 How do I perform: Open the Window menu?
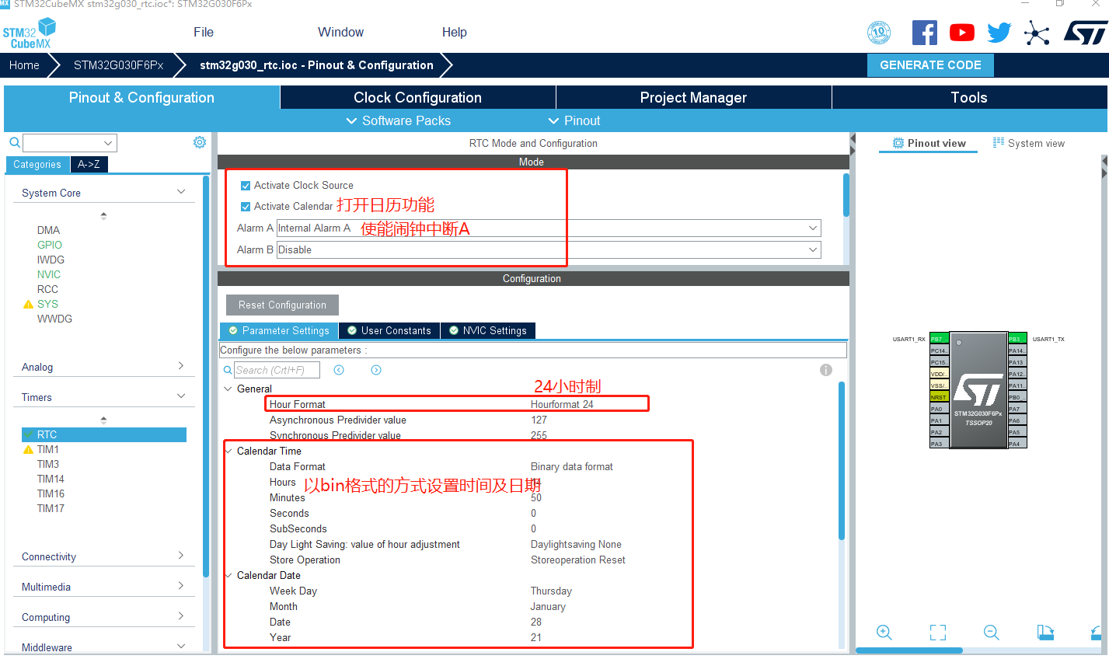pyautogui.click(x=340, y=32)
